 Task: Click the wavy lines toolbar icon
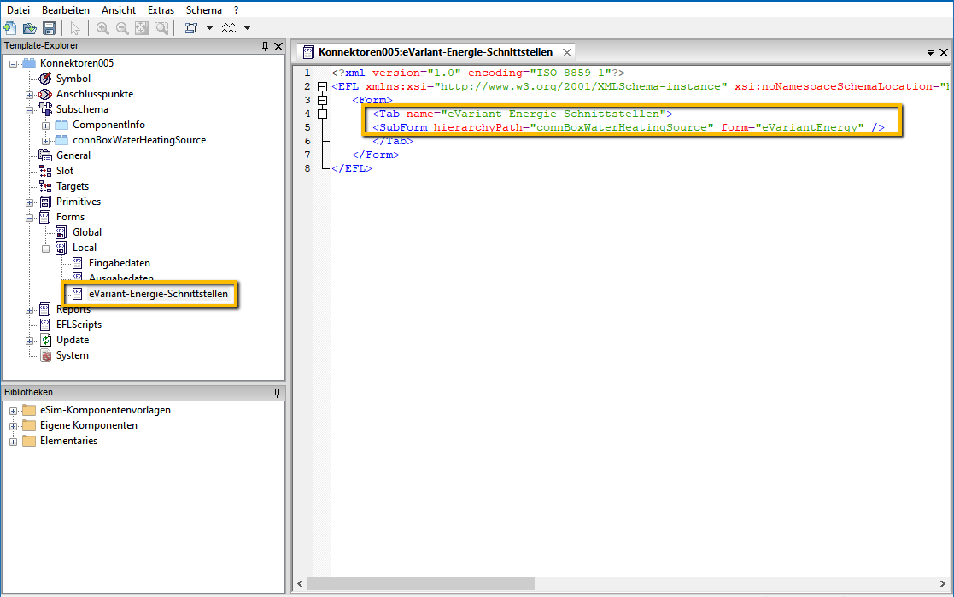point(229,28)
